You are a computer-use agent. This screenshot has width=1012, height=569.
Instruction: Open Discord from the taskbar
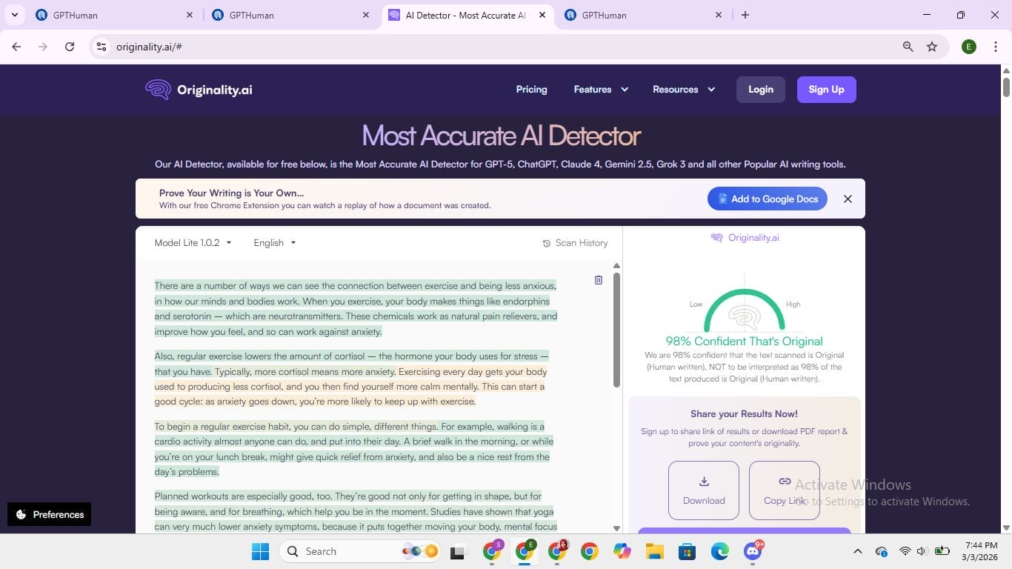click(x=753, y=551)
